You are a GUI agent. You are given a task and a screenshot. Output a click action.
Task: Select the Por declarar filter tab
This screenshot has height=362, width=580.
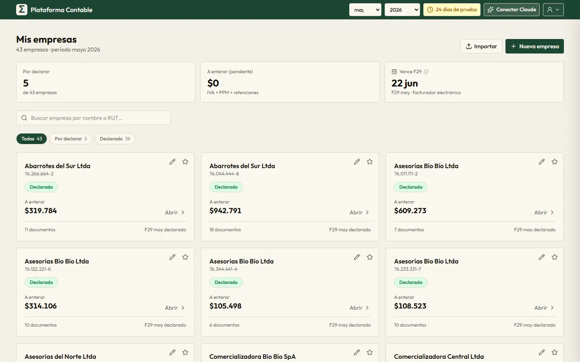coord(71,139)
